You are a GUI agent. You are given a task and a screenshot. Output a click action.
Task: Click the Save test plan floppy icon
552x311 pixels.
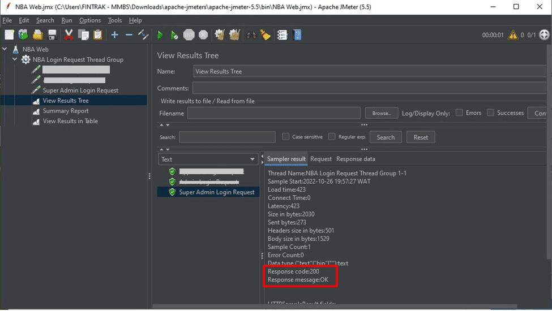pyautogui.click(x=52, y=35)
